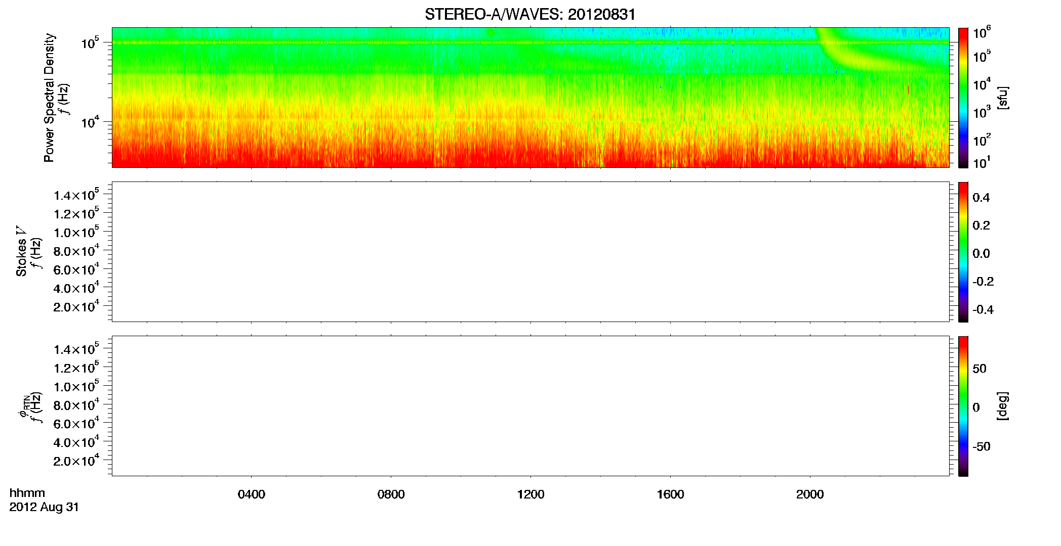Click the phi RTN degrees colorbar
This screenshot has width=1061, height=546.
click(x=963, y=406)
